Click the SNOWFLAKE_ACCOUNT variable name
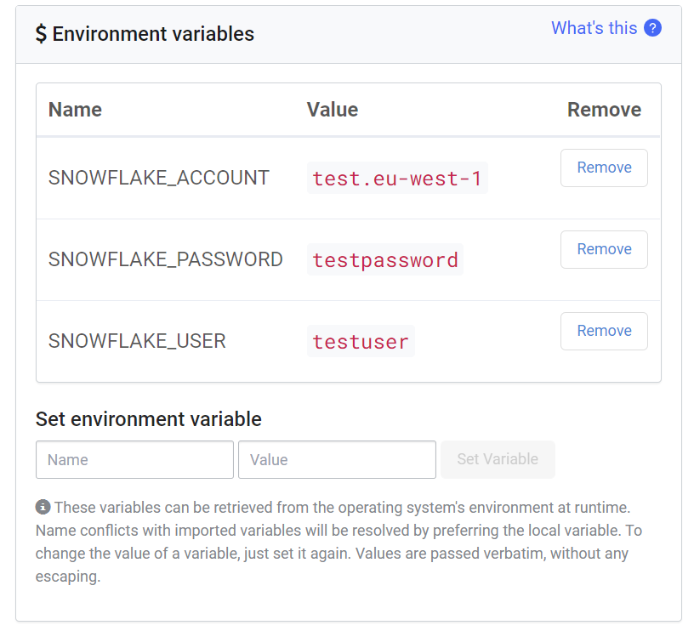 point(159,178)
